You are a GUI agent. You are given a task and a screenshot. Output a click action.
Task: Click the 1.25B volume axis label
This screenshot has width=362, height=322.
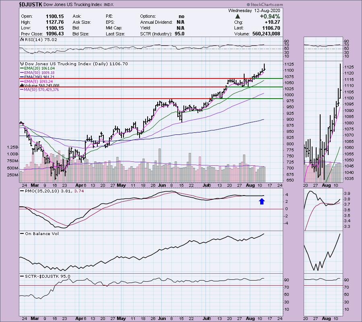tap(13, 147)
